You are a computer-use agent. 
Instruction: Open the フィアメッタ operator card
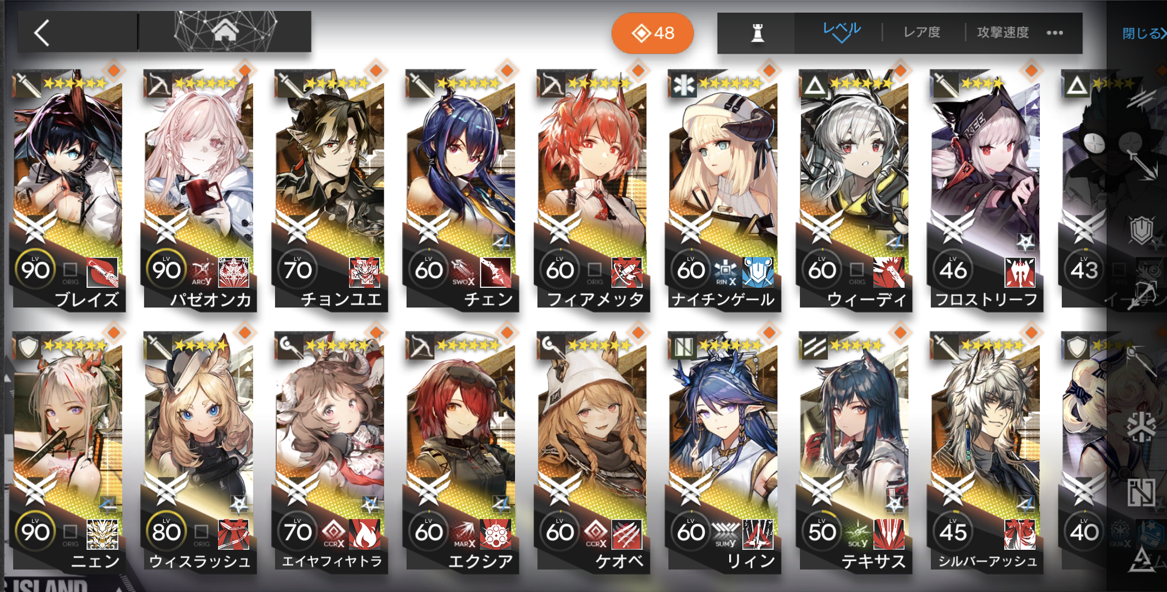pyautogui.click(x=592, y=191)
